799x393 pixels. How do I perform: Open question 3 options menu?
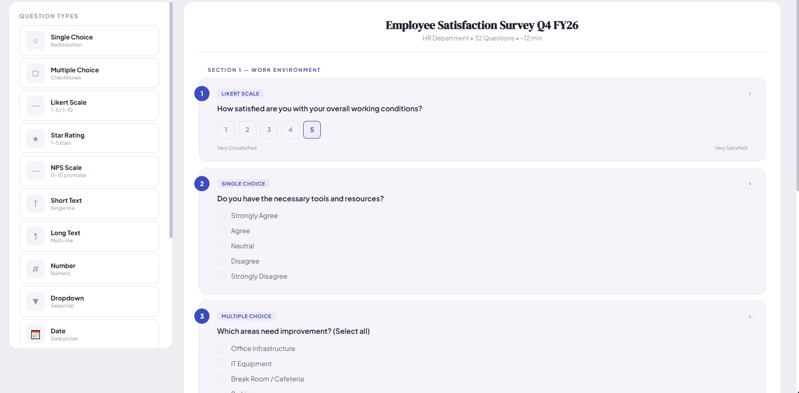tap(750, 317)
